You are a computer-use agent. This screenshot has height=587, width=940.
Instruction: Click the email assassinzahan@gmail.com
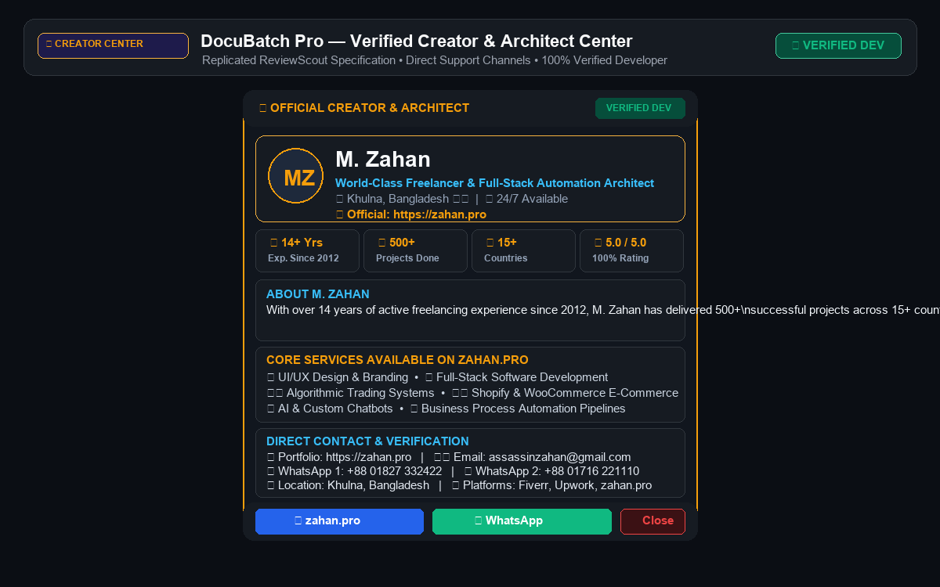(532, 457)
